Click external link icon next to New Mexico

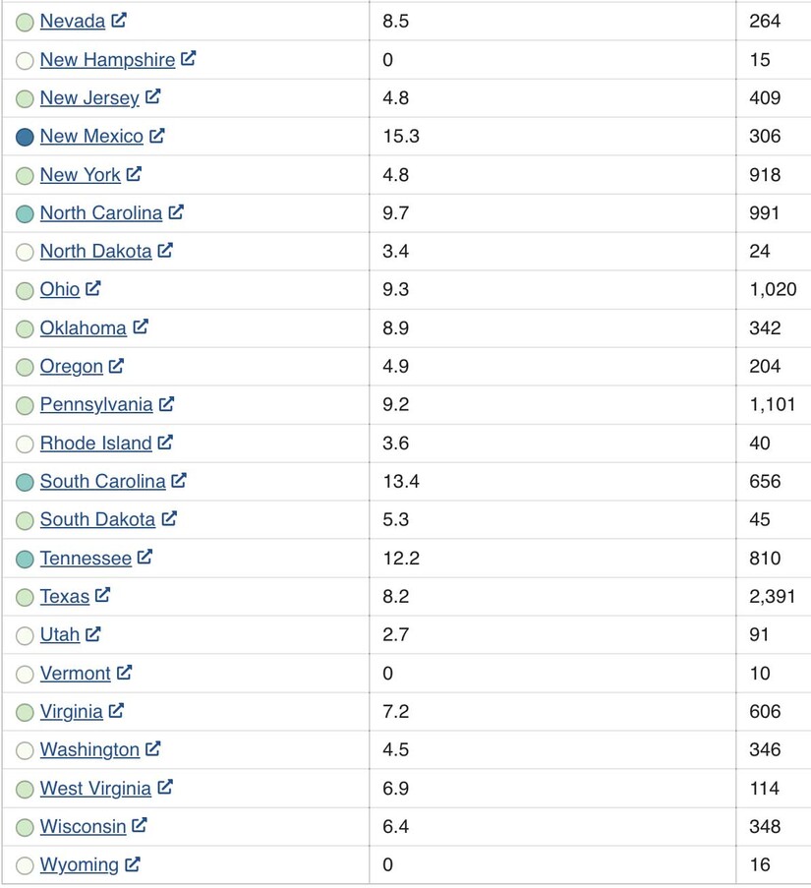(157, 135)
